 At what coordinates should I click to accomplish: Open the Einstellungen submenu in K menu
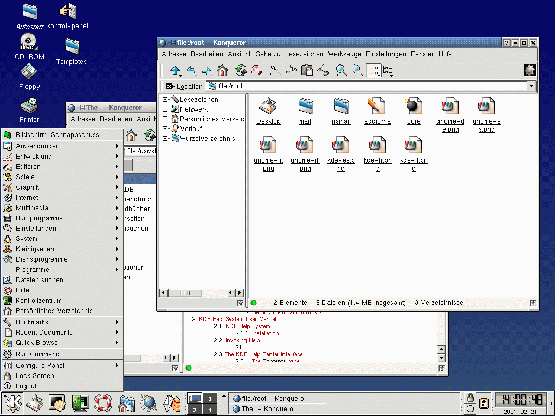click(36, 229)
